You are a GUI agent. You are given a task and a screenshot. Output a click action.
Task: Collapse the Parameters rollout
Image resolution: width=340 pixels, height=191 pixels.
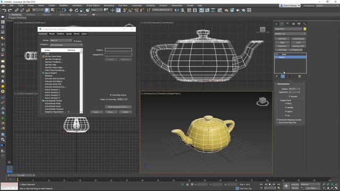[283, 84]
